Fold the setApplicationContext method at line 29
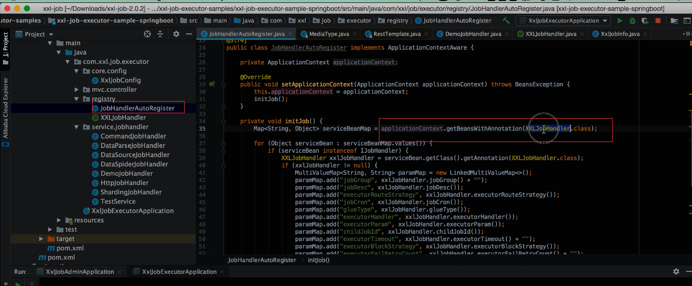Viewport: 692px width, 286px height. click(x=223, y=84)
